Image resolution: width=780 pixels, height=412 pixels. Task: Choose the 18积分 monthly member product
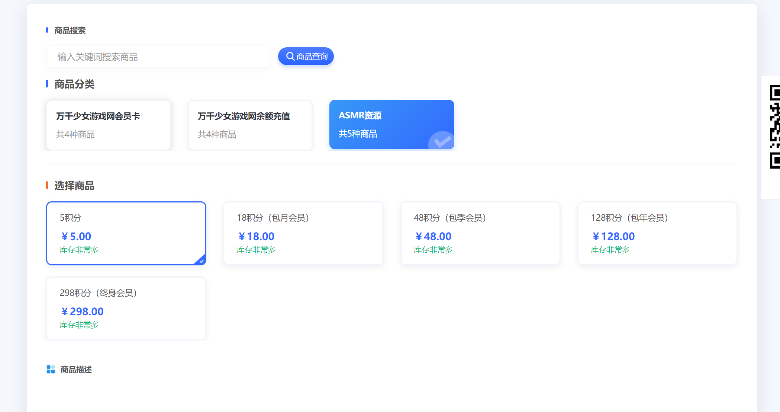303,233
